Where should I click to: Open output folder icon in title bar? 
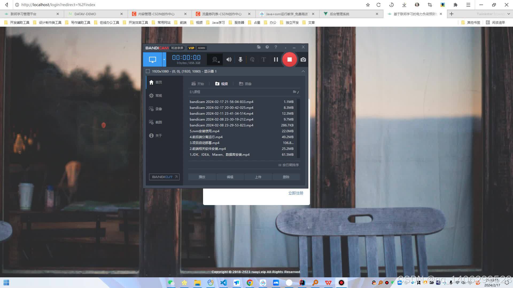258,47
